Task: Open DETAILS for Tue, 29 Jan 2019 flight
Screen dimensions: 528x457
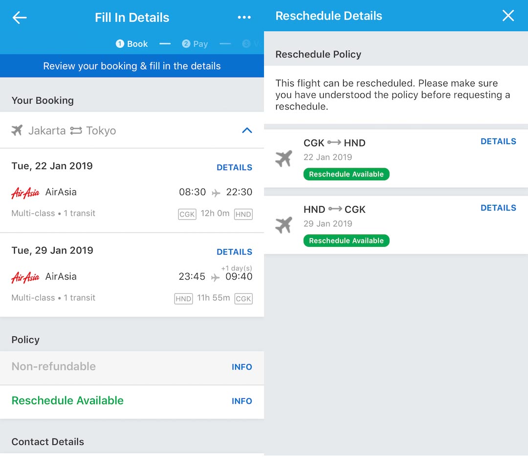Action: tap(234, 252)
